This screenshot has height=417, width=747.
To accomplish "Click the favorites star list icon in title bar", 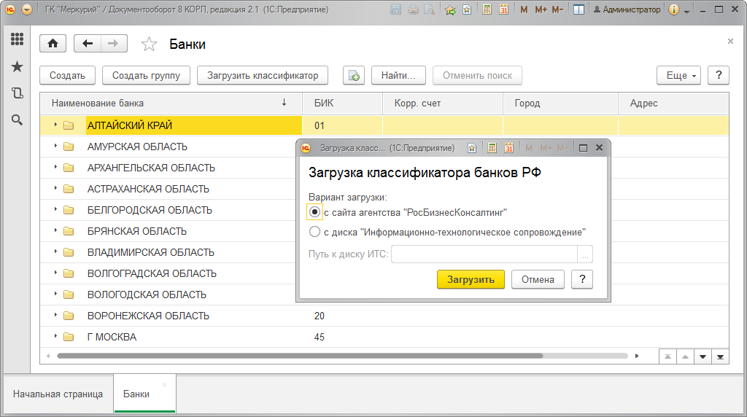I will tap(467, 9).
